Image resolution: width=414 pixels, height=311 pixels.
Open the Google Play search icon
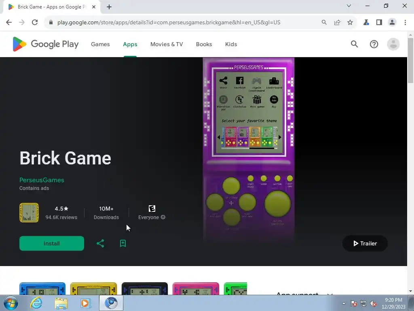pos(354,44)
